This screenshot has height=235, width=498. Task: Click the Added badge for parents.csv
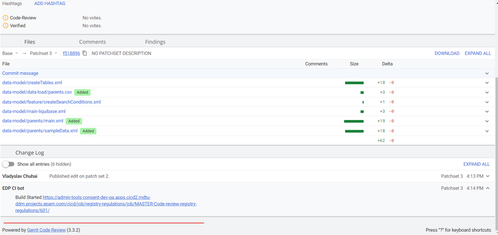83,92
